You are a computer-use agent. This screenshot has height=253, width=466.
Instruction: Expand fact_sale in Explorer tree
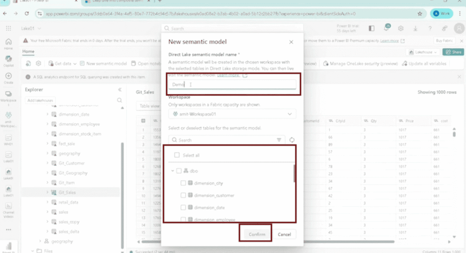point(47,144)
